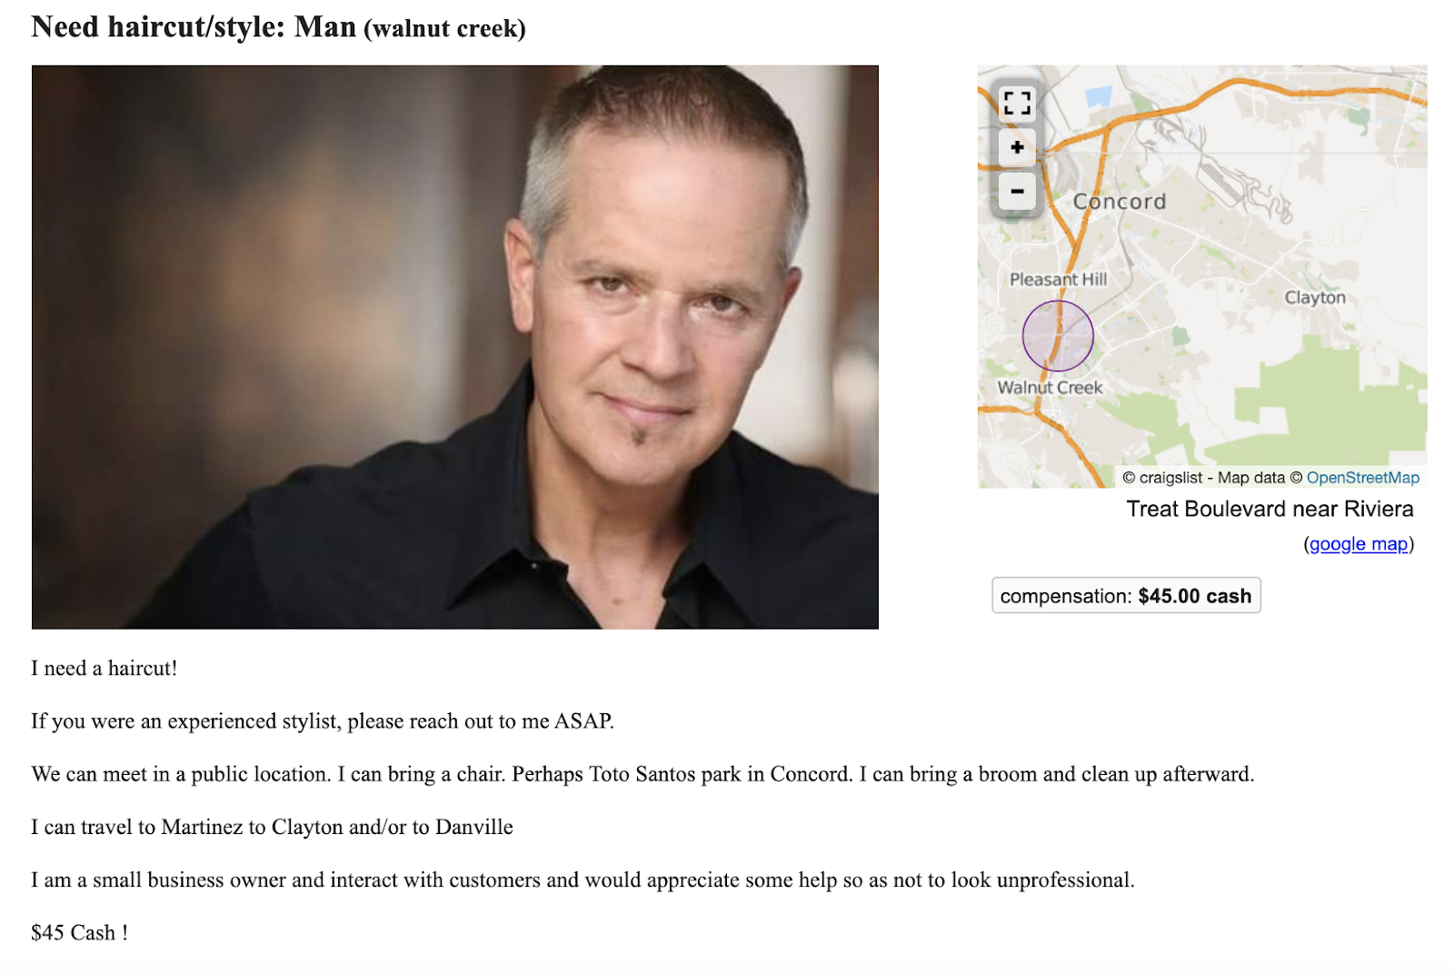The width and height of the screenshot is (1454, 974).
Task: Click the compensation $45.00 cash box
Action: 1125,596
